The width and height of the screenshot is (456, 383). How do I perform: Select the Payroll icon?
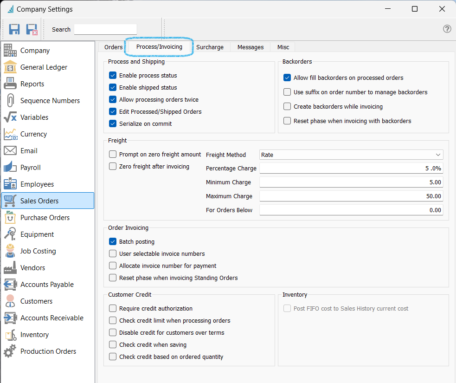[x=10, y=167]
